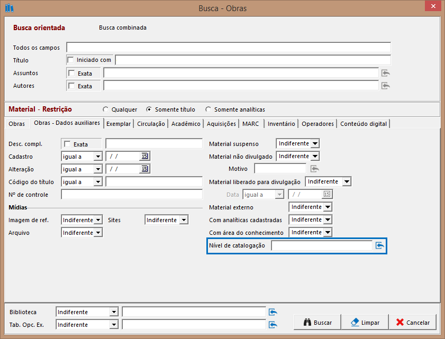Expand Alteração comparison dropdown
The height and width of the screenshot is (339, 445).
pos(98,169)
